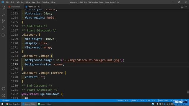Click the 'font-weight: bold;' declaration
The image size is (189, 106).
point(40,18)
